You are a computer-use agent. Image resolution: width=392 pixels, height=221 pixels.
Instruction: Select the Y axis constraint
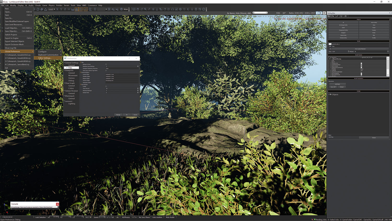61,9
